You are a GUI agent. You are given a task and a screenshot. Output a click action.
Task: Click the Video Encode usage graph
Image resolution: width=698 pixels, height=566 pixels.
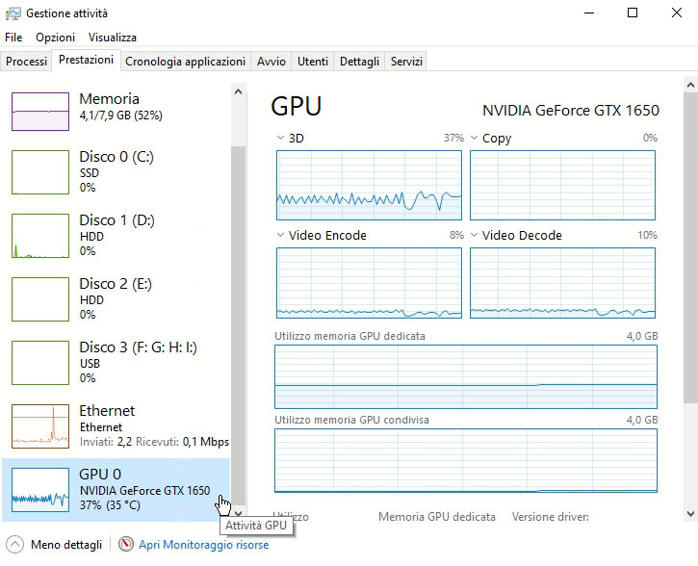(369, 283)
